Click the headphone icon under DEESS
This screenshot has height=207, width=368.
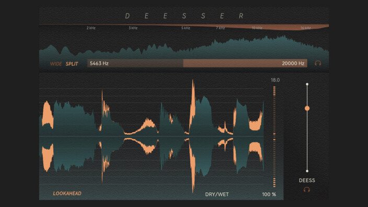(307, 190)
